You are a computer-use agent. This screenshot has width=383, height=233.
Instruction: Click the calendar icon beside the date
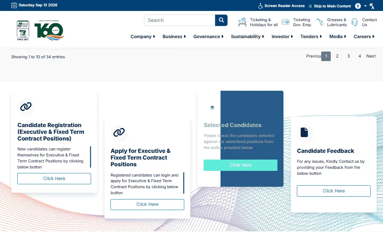(14, 5)
